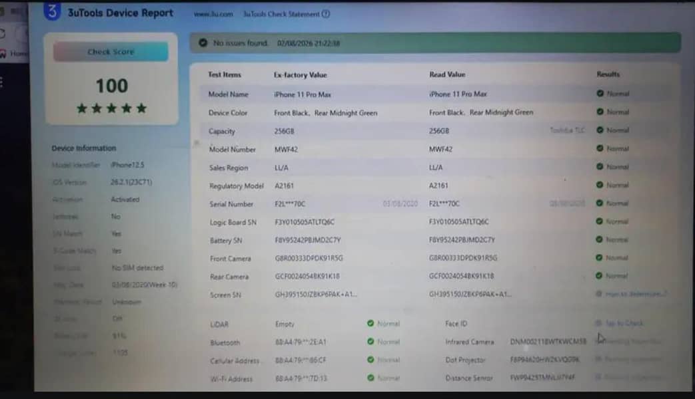Select the score value 100

click(x=112, y=86)
